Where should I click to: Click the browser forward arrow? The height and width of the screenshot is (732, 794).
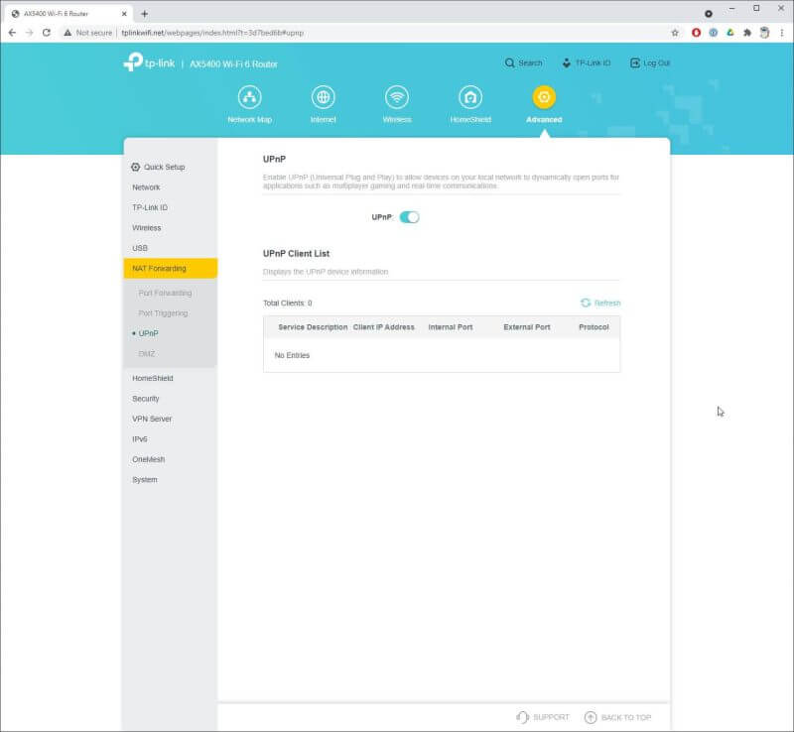coord(30,33)
